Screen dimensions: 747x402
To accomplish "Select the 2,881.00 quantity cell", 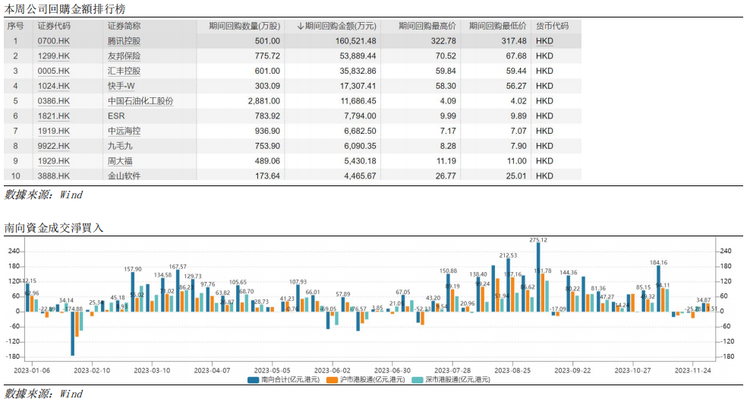I will click(x=264, y=101).
